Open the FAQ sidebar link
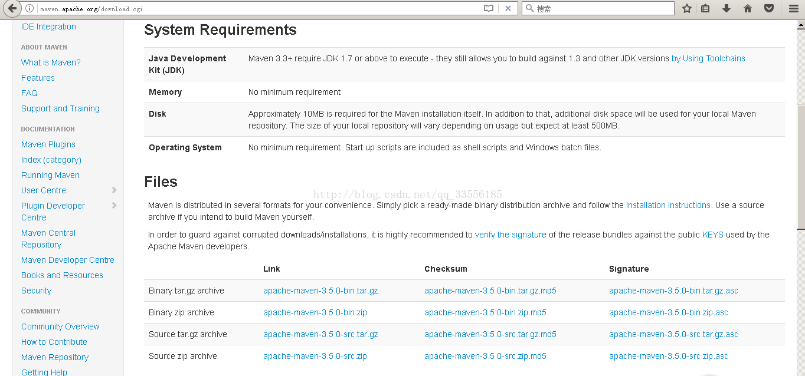 point(30,93)
